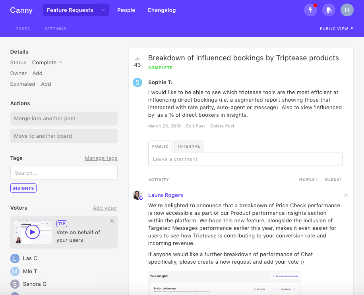Click the 43 vote count
Screen dimensions: 364x295
point(137,65)
